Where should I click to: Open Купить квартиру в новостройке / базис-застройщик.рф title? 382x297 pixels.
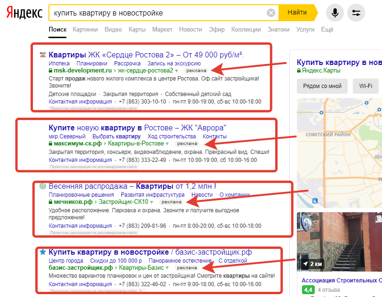point(150,252)
